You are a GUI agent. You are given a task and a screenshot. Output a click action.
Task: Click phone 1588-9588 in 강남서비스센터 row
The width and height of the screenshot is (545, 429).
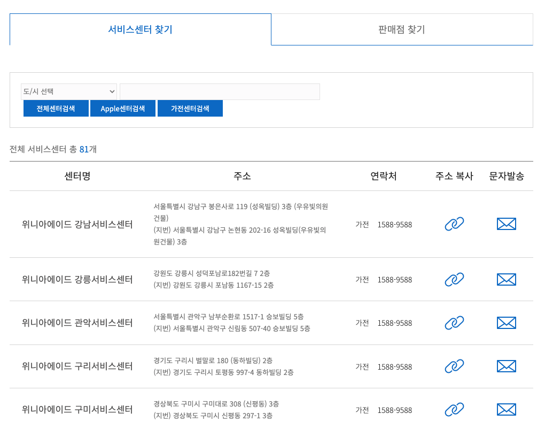(x=395, y=225)
